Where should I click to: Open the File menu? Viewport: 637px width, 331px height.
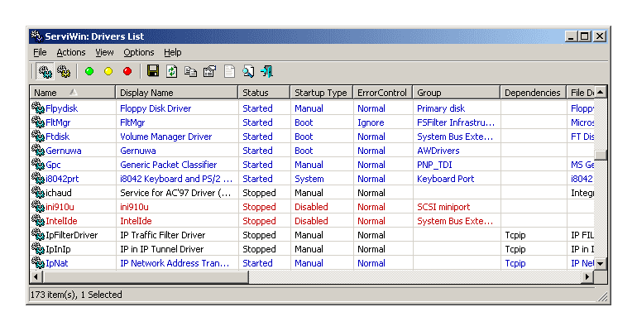point(40,52)
